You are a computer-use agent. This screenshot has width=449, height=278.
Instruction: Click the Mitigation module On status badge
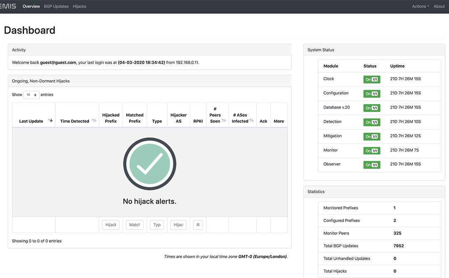click(371, 137)
